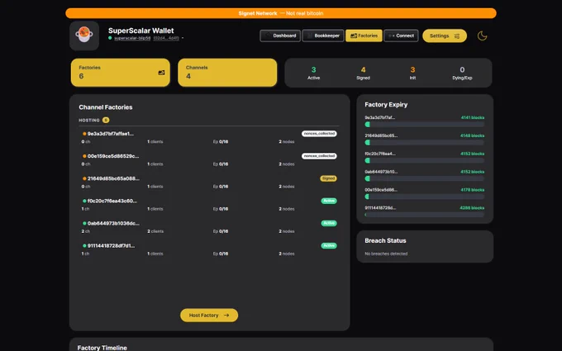The width and height of the screenshot is (562, 351).
Task: Open factory 00e159ce5d86529c row
Action: tap(209, 159)
